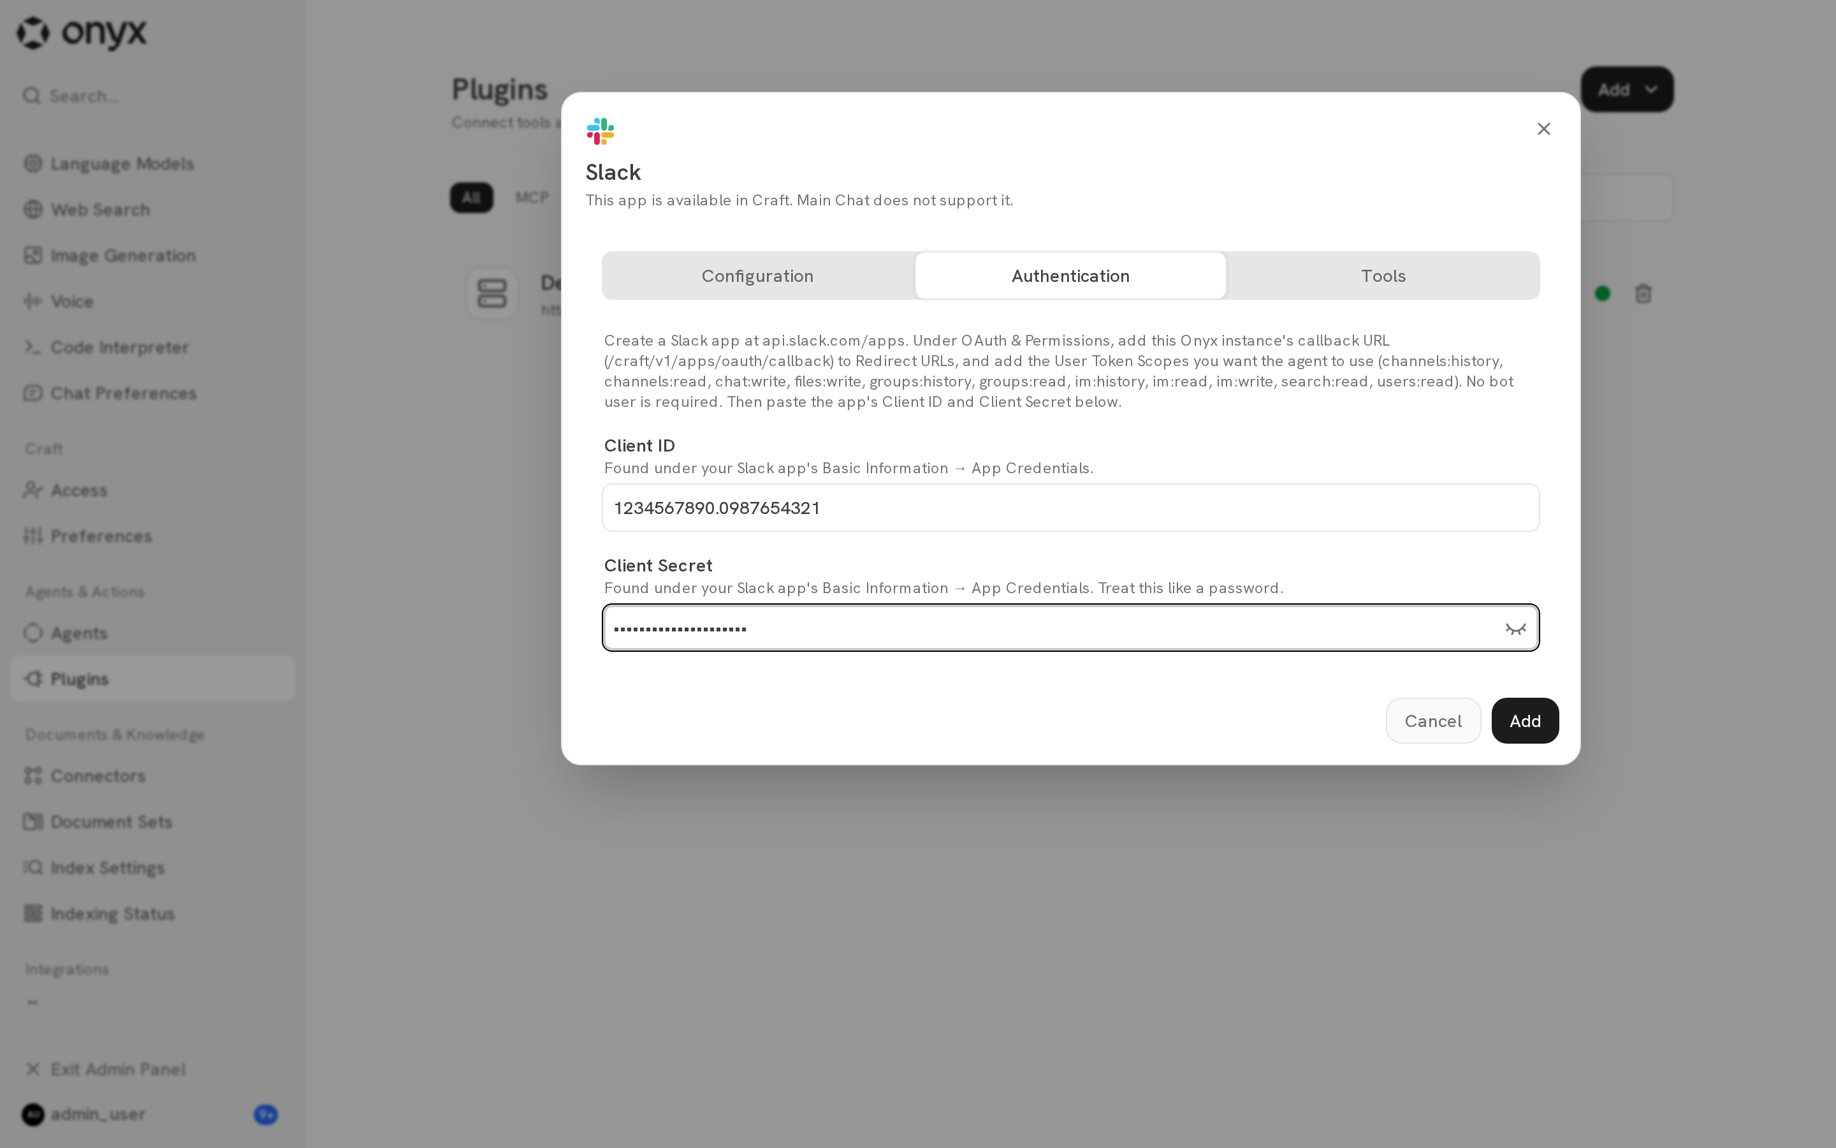The width and height of the screenshot is (1836, 1148).
Task: Select the All filter on Plugins page
Action: (471, 198)
